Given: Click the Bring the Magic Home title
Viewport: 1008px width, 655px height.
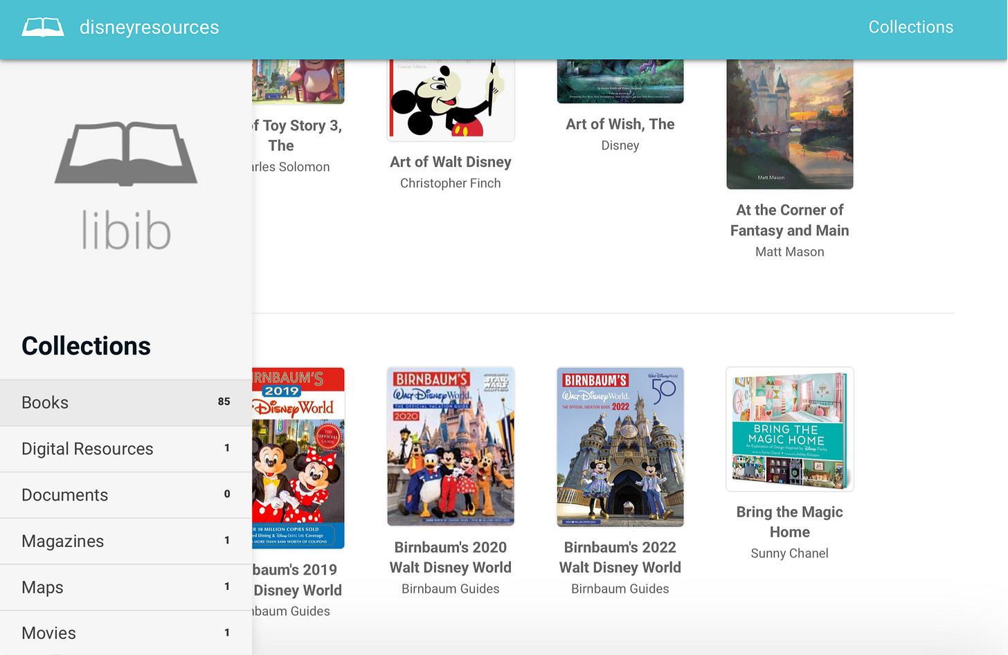Looking at the screenshot, I should tap(790, 522).
